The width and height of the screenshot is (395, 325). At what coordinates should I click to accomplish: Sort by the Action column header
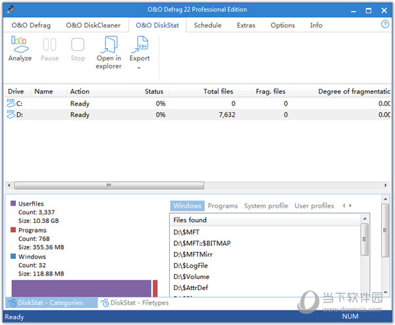(x=99, y=92)
